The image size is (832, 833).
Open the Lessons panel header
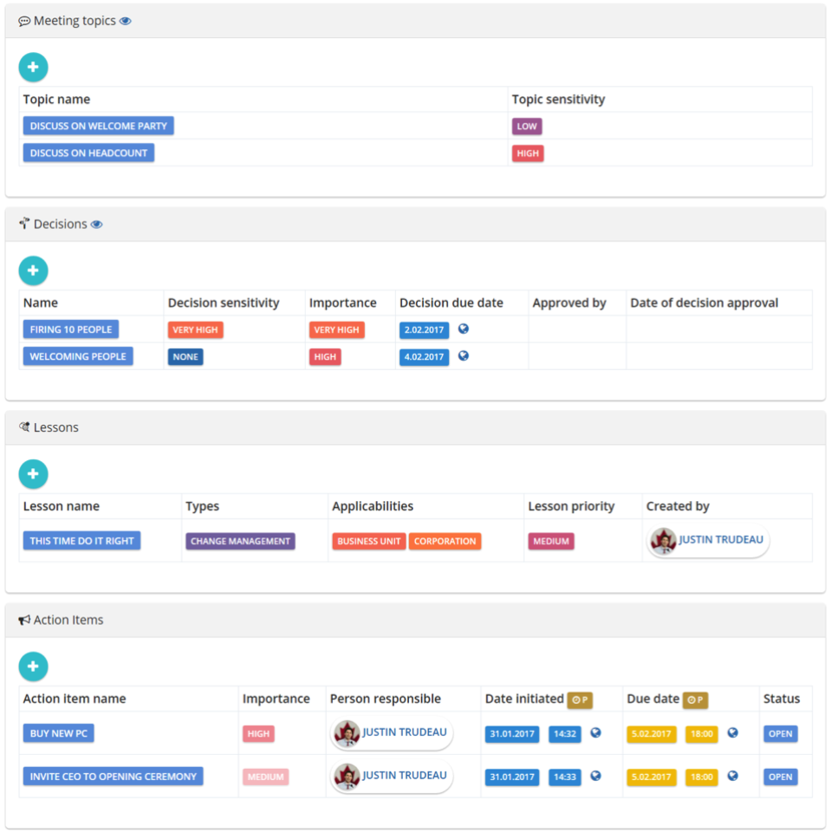[x=415, y=427]
